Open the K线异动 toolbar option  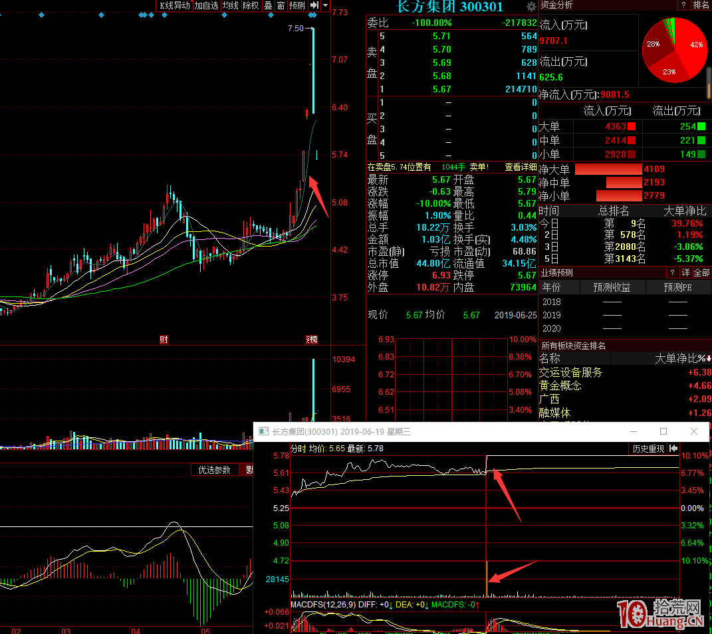[x=174, y=5]
